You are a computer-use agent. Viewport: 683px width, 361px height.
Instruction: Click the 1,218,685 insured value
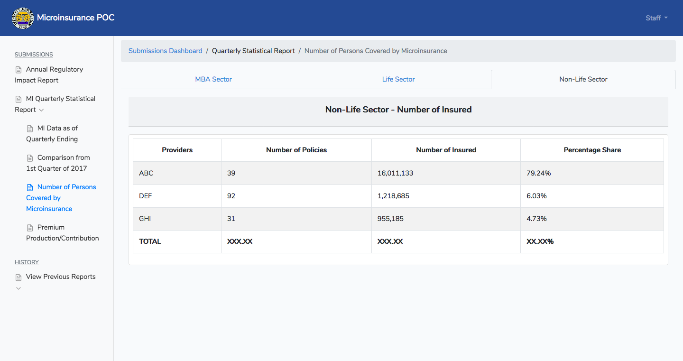point(393,196)
